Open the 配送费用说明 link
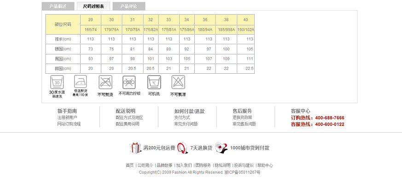Screen dimensions: 402x183 128,124
